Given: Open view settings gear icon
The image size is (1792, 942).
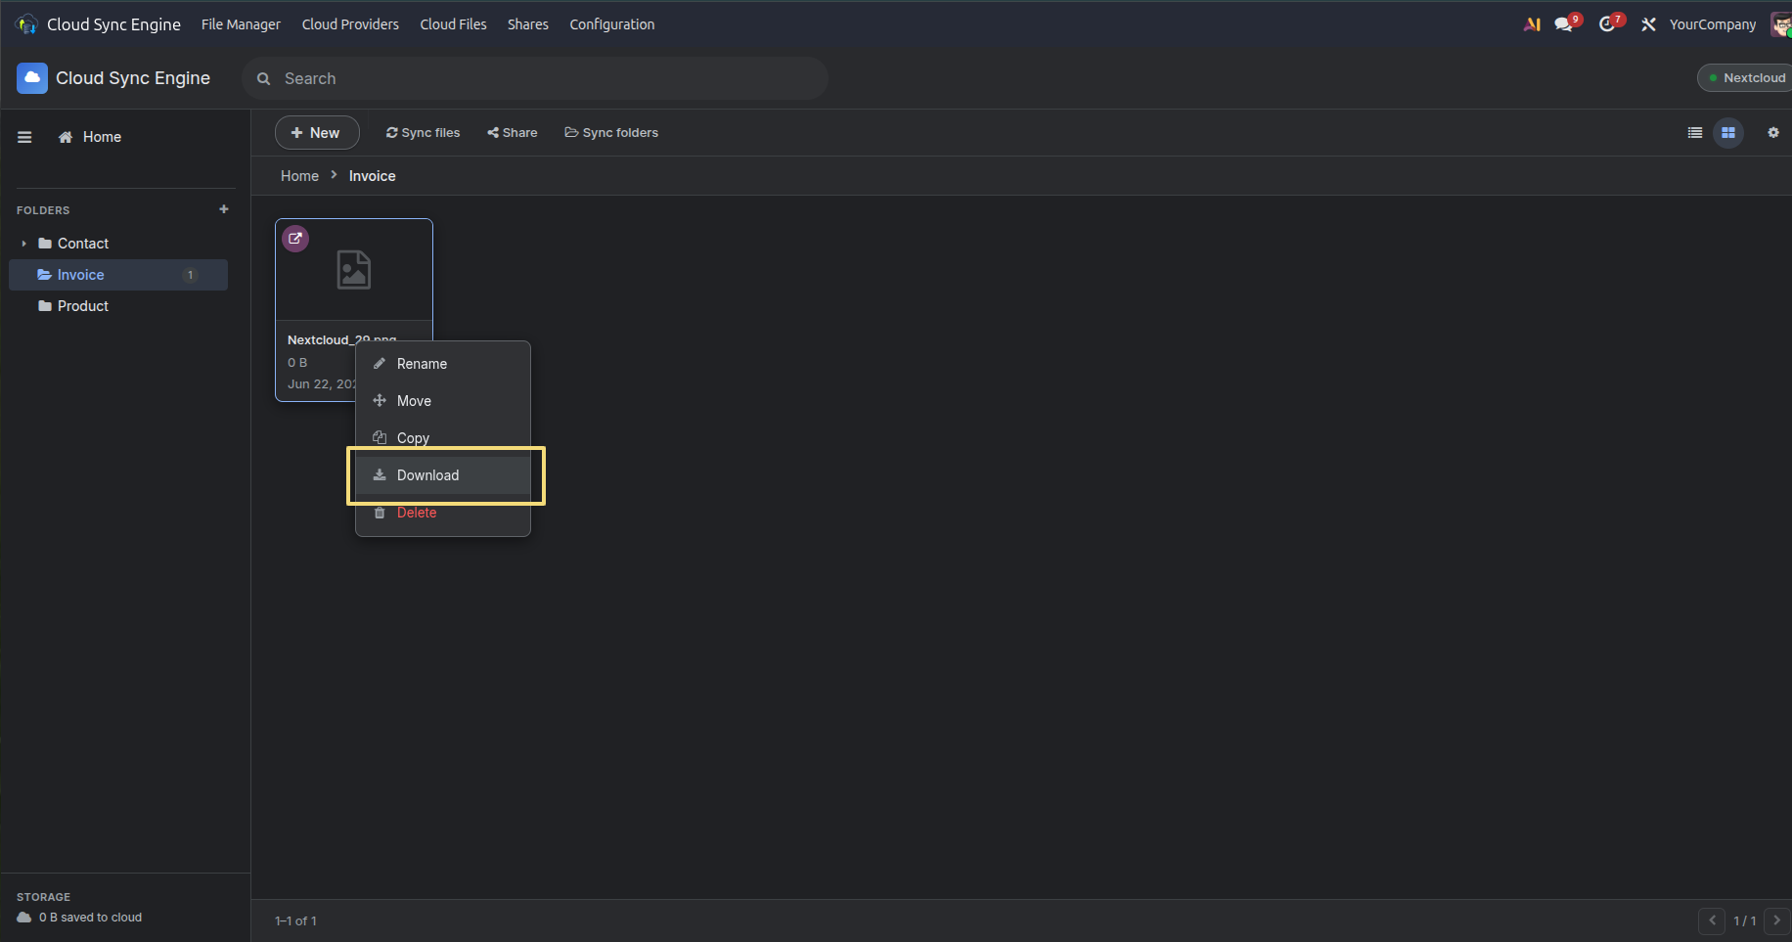Looking at the screenshot, I should coord(1773,133).
